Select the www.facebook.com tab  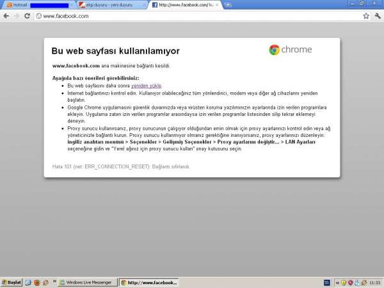185,5
